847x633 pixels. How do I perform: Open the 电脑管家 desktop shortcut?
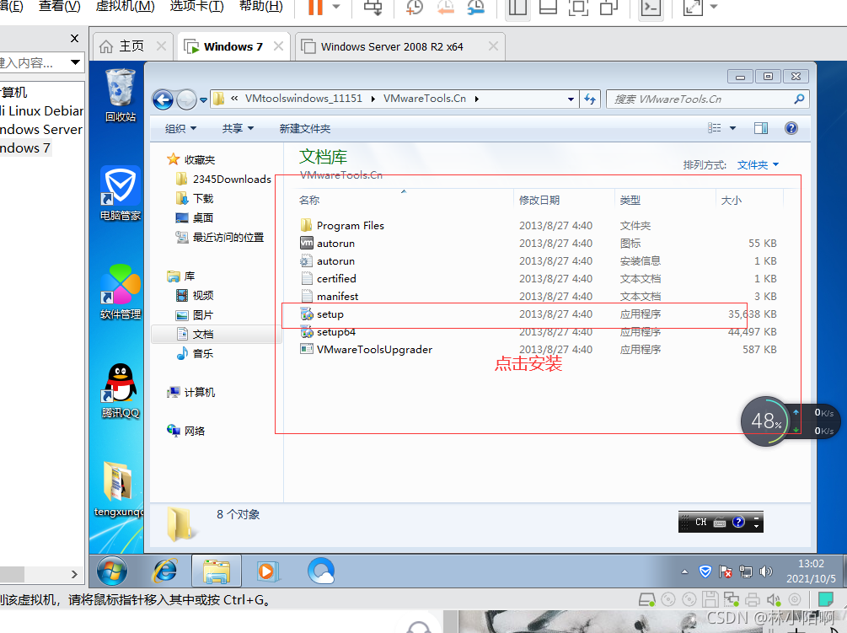121,194
